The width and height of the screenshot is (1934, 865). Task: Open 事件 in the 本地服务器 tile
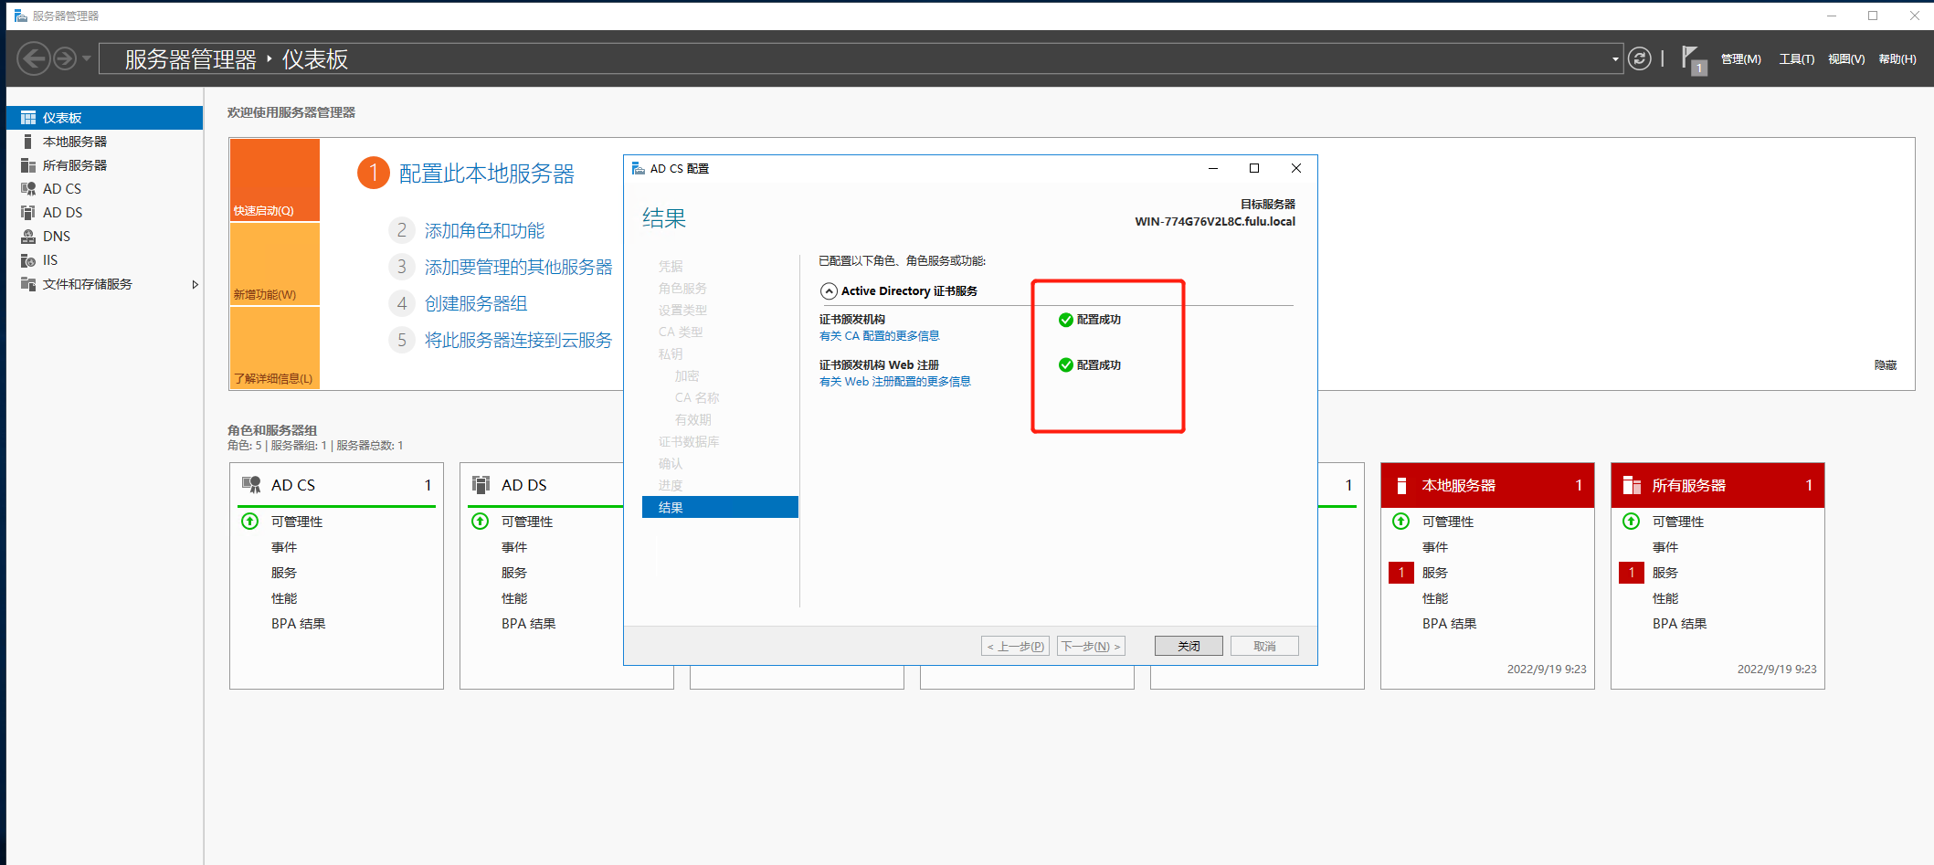click(1435, 547)
